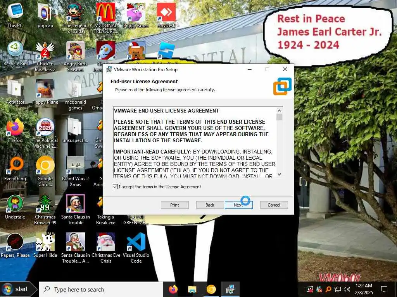Open the popcap desktop icon

click(x=45, y=15)
